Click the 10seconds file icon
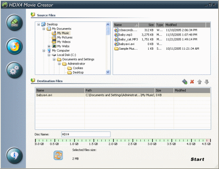Viewport: 219px width, 169px height. (x=116, y=30)
